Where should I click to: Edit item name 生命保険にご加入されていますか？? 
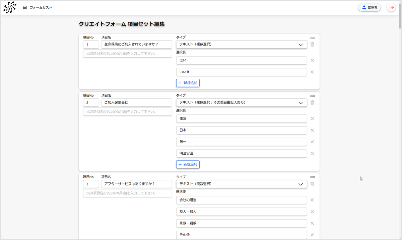pos(136,44)
